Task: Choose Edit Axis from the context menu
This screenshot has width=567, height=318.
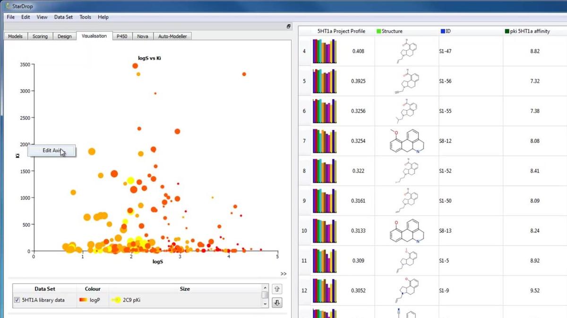Action: click(52, 151)
